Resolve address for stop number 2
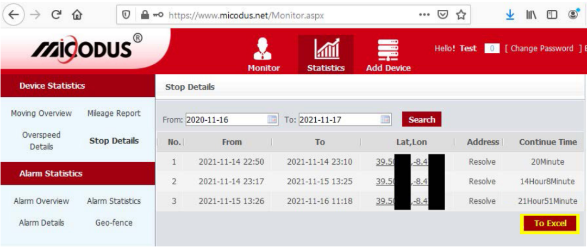 [x=482, y=181]
